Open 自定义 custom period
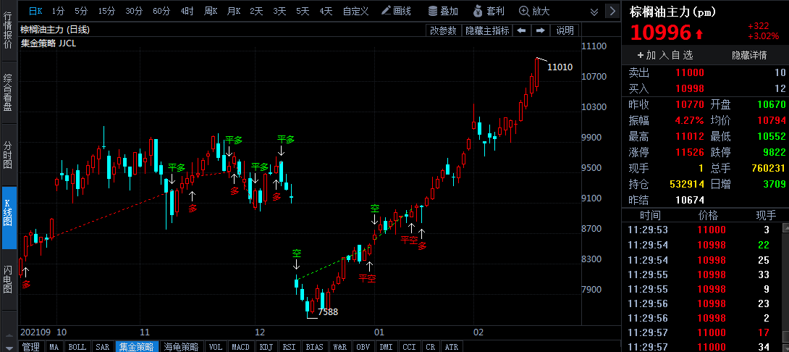789x352 pixels. click(x=355, y=11)
